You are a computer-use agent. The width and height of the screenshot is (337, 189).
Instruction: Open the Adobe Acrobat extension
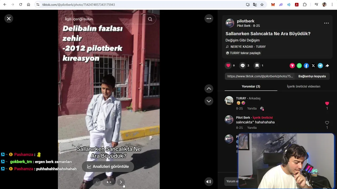pyautogui.click(x=297, y=4)
